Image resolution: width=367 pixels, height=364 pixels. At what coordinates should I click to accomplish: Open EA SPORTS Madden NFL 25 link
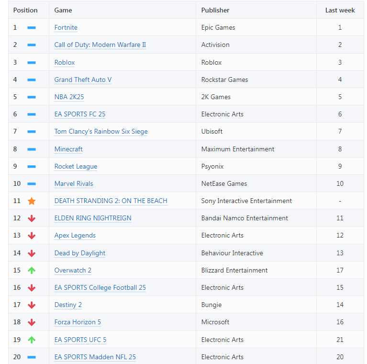pyautogui.click(x=95, y=357)
